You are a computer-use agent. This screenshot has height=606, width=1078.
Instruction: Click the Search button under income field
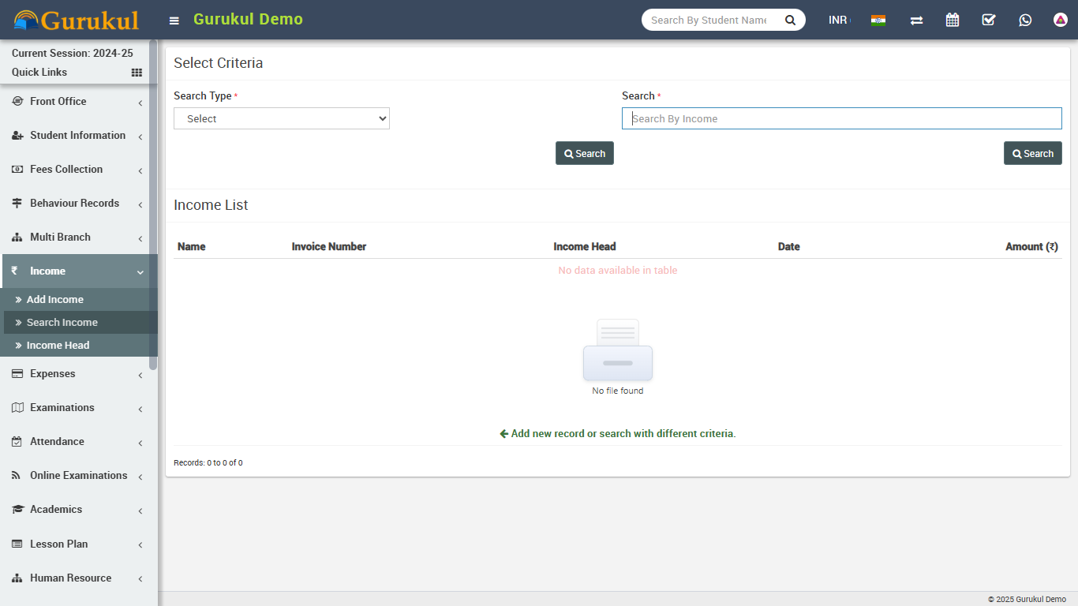pos(1032,153)
